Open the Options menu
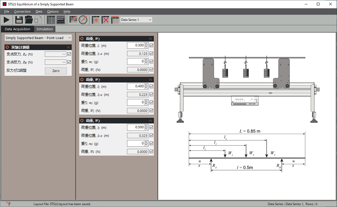 tap(53, 11)
